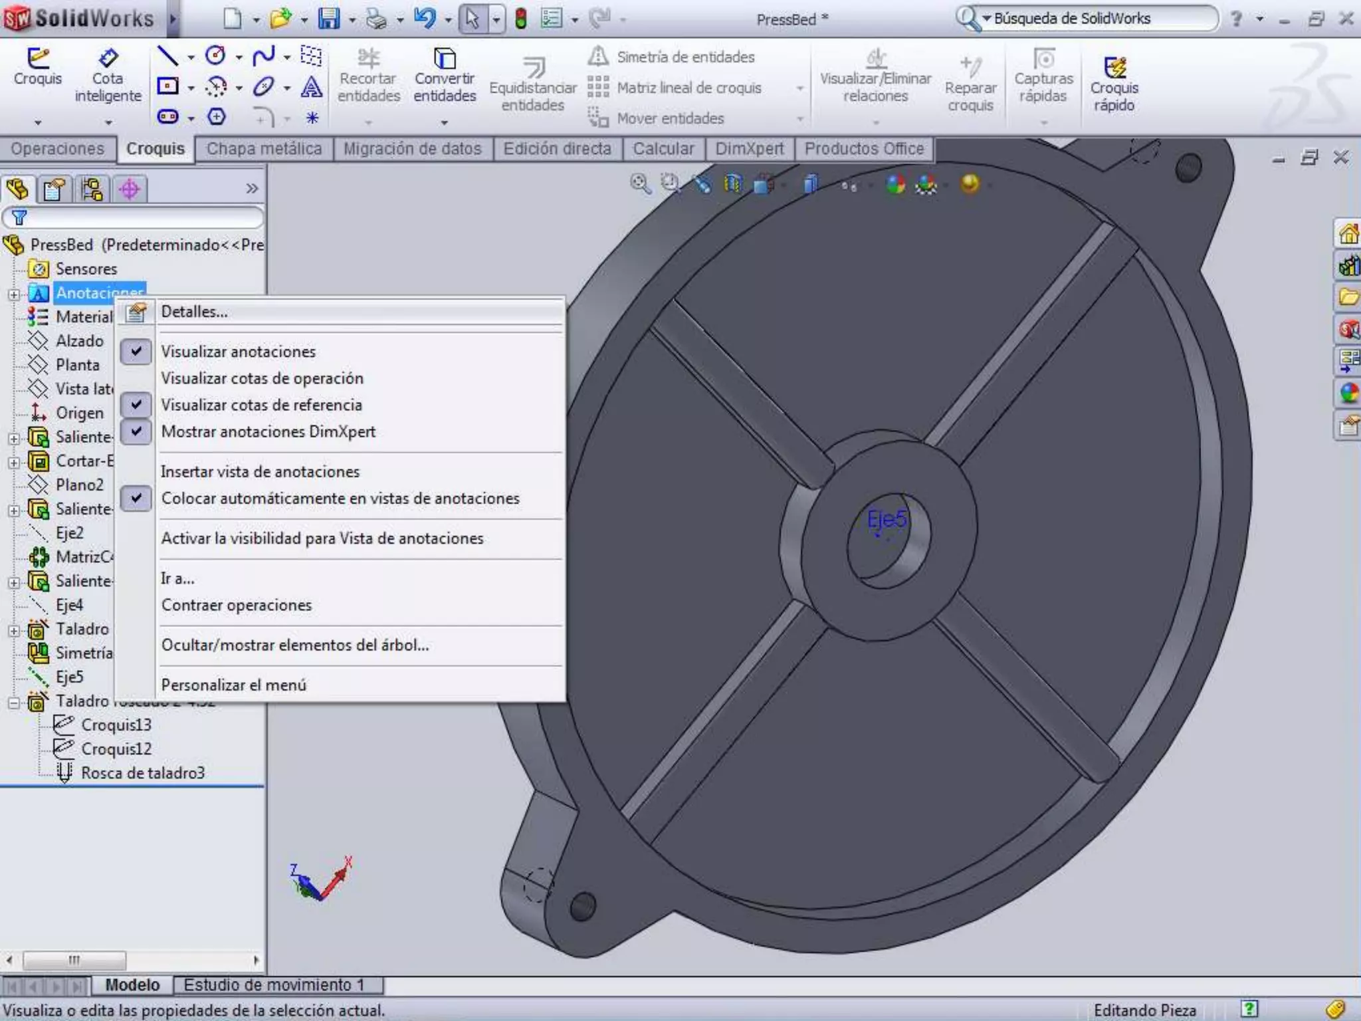Click the feature tree horizontal scrollbar
This screenshot has width=1361, height=1021.
pos(74,960)
